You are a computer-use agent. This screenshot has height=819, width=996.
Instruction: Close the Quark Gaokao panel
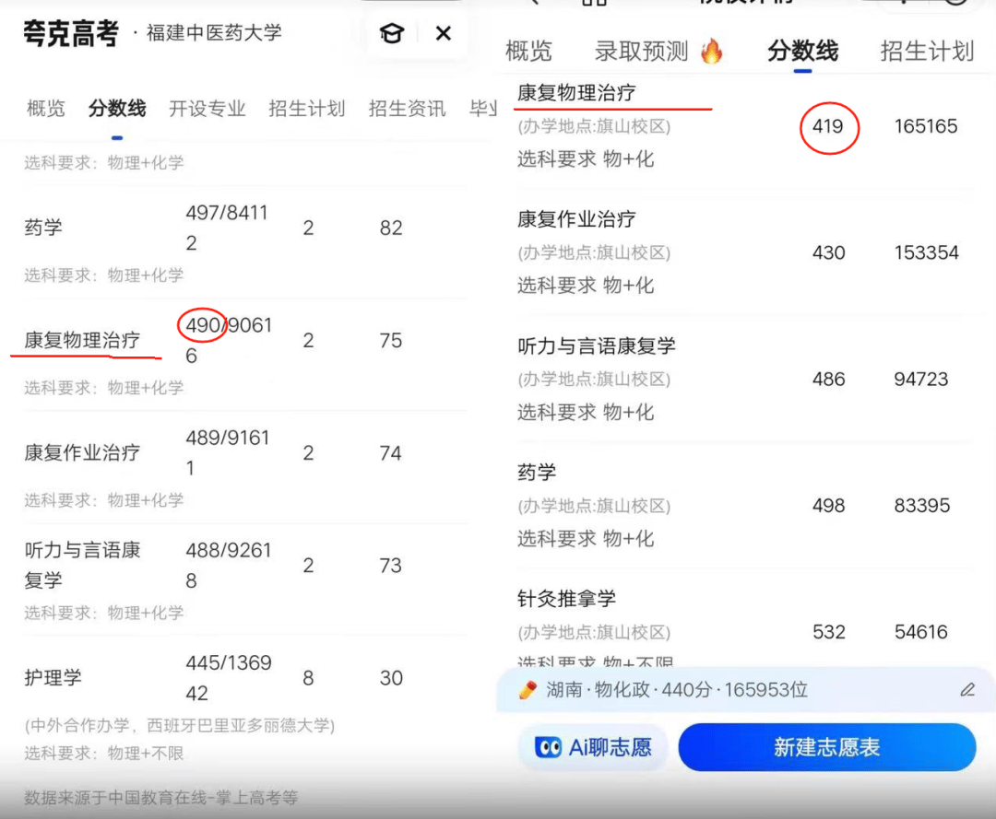pos(444,33)
